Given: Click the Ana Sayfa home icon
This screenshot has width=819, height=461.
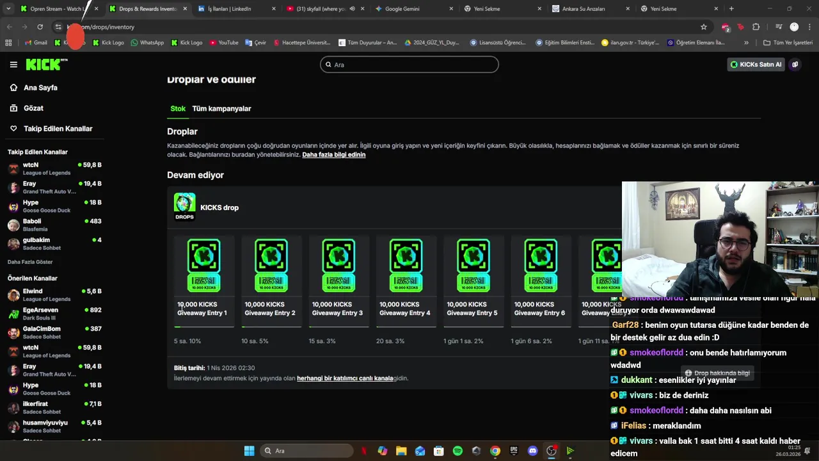Looking at the screenshot, I should pyautogui.click(x=13, y=88).
